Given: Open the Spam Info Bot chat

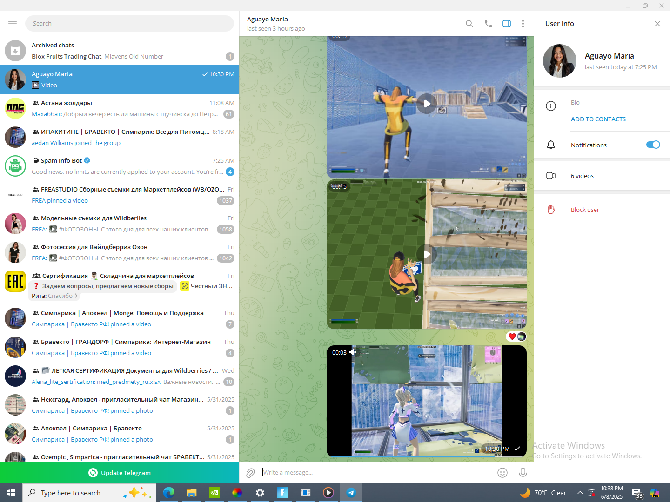Looking at the screenshot, I should [120, 166].
